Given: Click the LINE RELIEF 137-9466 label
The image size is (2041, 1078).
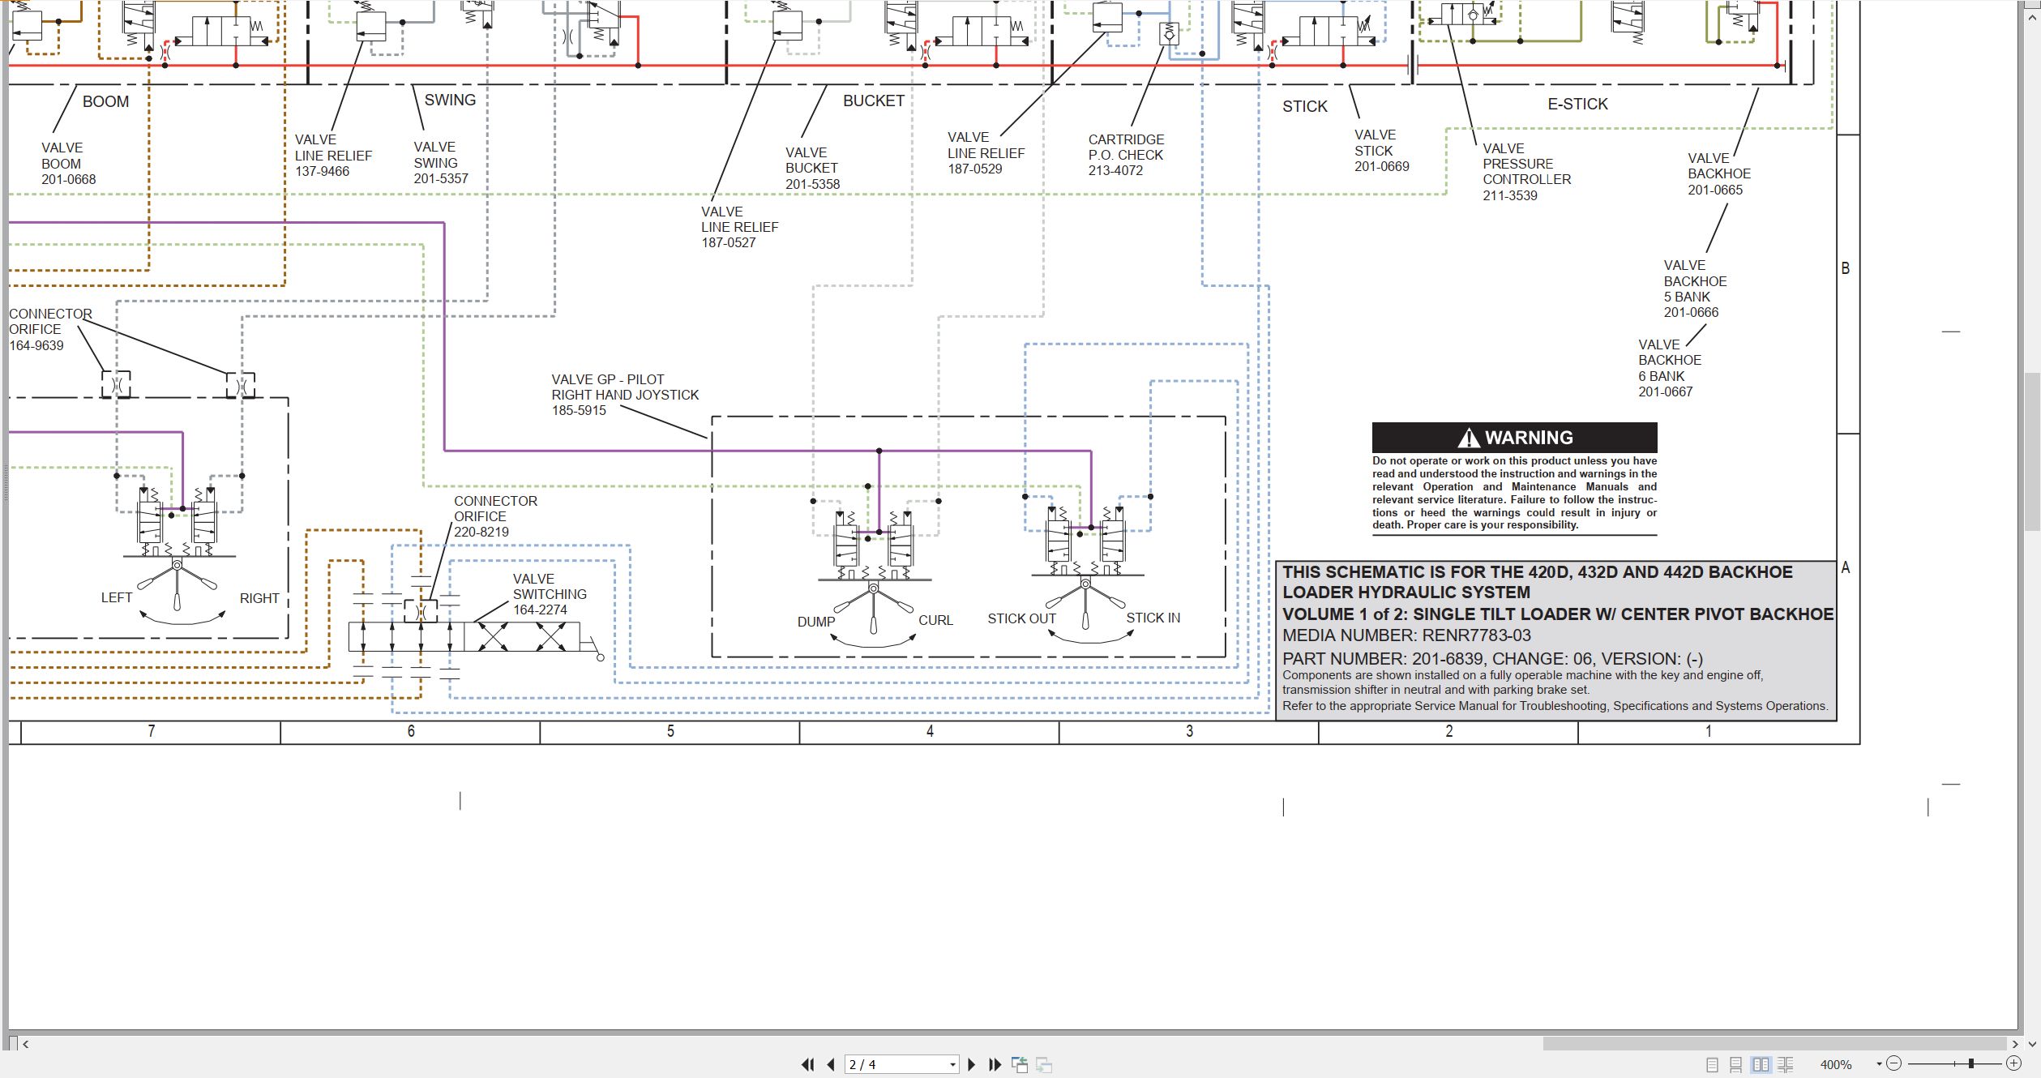Looking at the screenshot, I should tap(333, 155).
